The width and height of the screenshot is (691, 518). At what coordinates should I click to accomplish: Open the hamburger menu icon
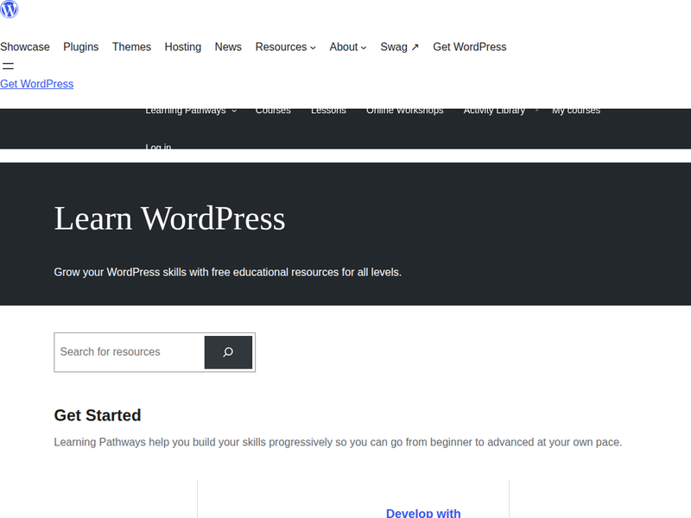8,66
